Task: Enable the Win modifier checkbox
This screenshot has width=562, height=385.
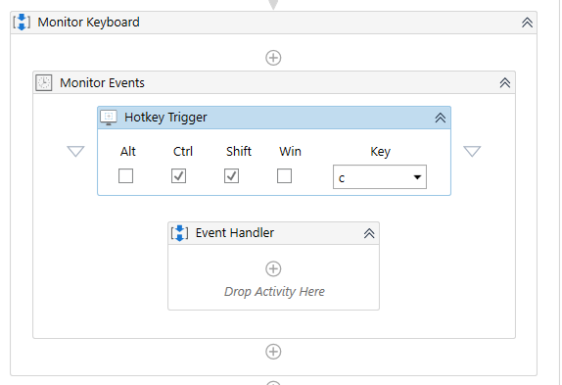Action: tap(284, 176)
